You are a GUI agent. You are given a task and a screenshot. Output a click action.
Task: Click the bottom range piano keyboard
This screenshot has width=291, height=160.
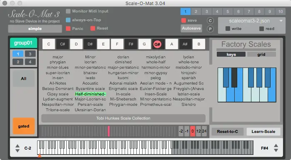click(145, 147)
